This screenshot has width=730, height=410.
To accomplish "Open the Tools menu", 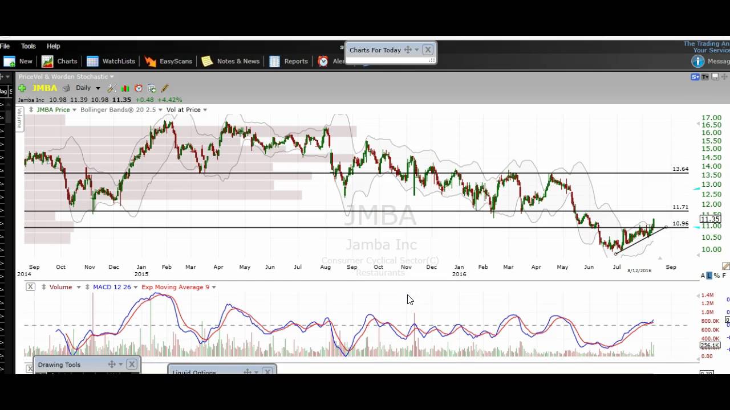I will click(28, 46).
